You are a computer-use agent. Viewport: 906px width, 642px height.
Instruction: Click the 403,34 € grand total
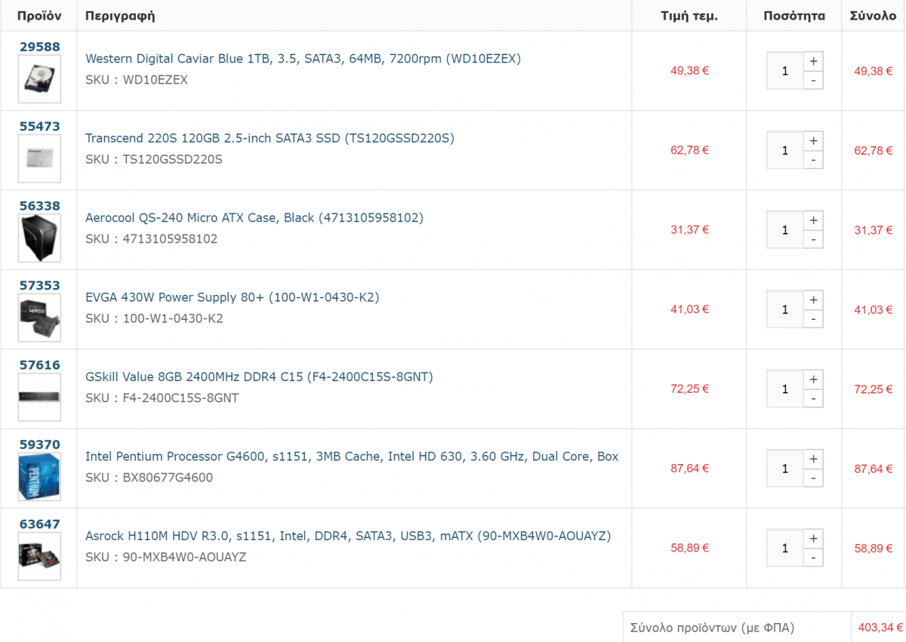click(x=880, y=628)
